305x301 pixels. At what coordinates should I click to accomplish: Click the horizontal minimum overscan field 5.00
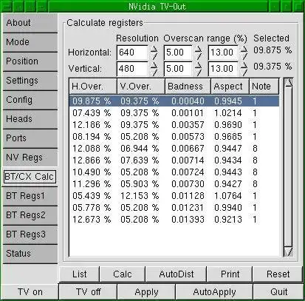pos(178,53)
